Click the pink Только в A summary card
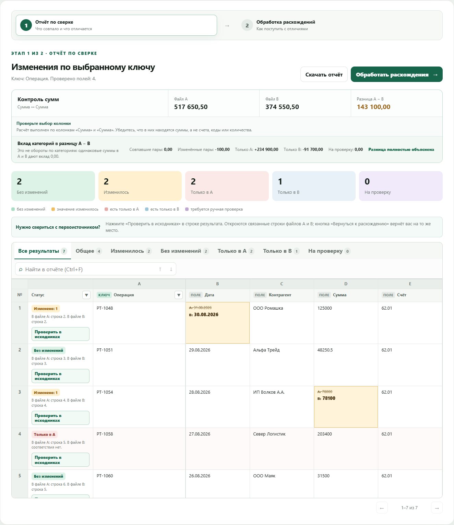Viewport: 454px width, 525px height. pos(227,186)
